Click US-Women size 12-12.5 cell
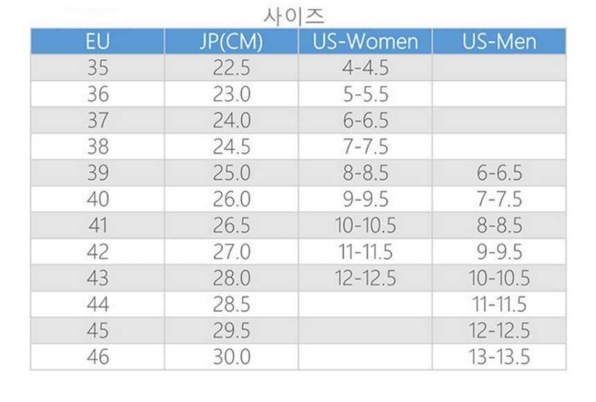596x402 pixels. [x=365, y=278]
